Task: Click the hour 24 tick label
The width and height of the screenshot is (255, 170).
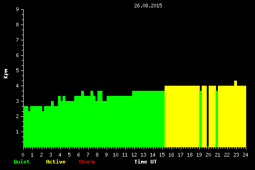Action: point(245,155)
